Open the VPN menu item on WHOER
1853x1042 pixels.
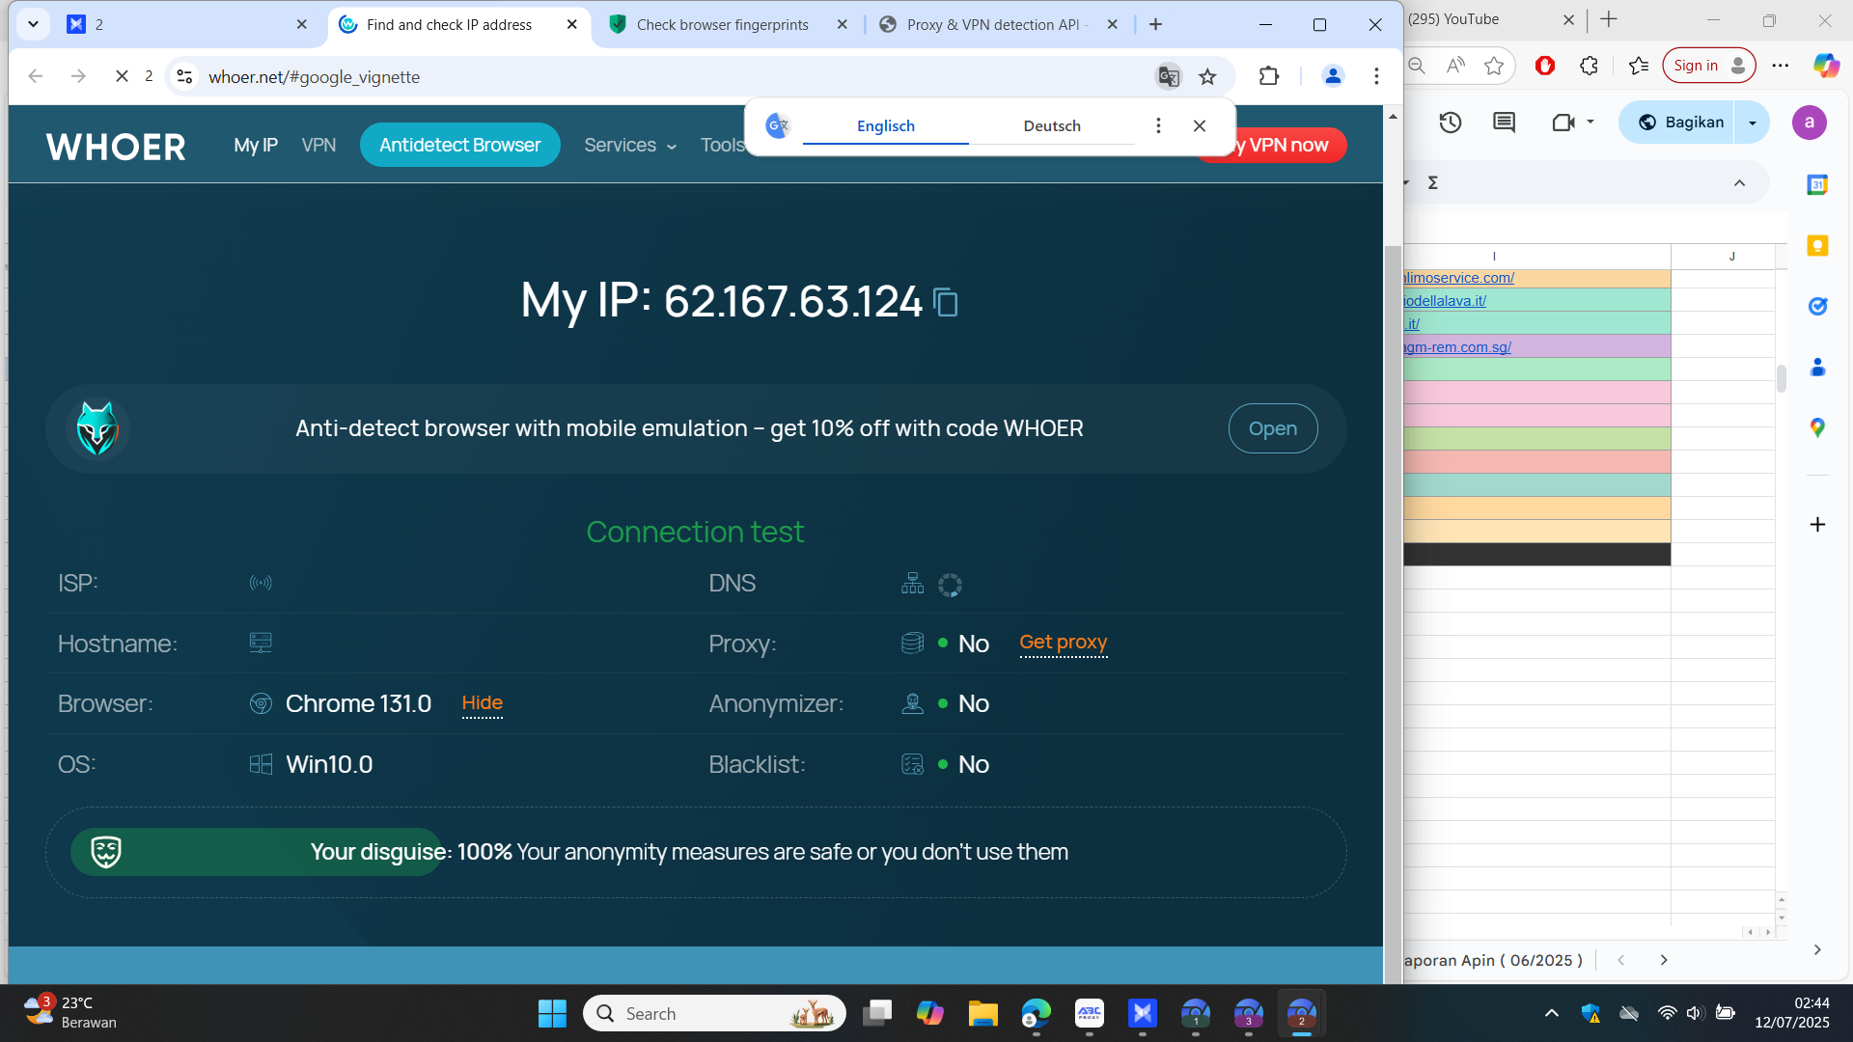pos(318,145)
